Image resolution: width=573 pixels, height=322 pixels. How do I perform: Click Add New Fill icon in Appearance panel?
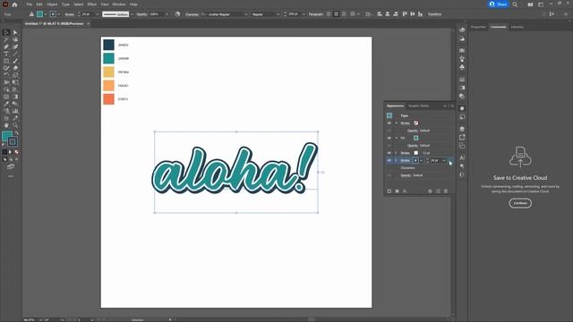click(398, 191)
